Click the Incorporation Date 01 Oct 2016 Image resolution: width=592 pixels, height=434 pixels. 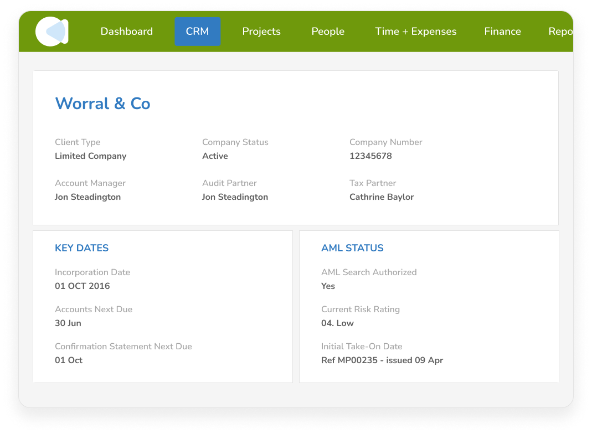(x=82, y=286)
